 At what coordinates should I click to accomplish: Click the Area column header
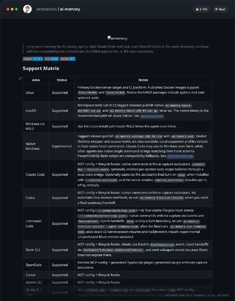click(x=36, y=80)
